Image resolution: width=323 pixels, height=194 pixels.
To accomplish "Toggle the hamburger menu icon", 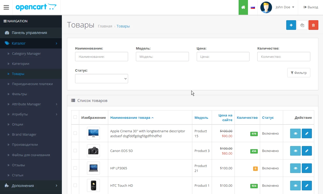I will (6, 7).
